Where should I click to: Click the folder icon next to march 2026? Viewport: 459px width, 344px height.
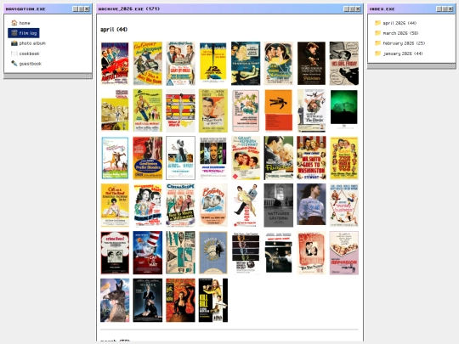click(378, 33)
